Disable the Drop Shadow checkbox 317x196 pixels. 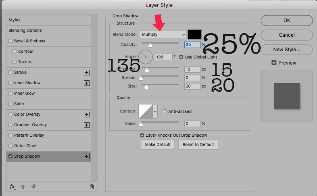(10, 156)
